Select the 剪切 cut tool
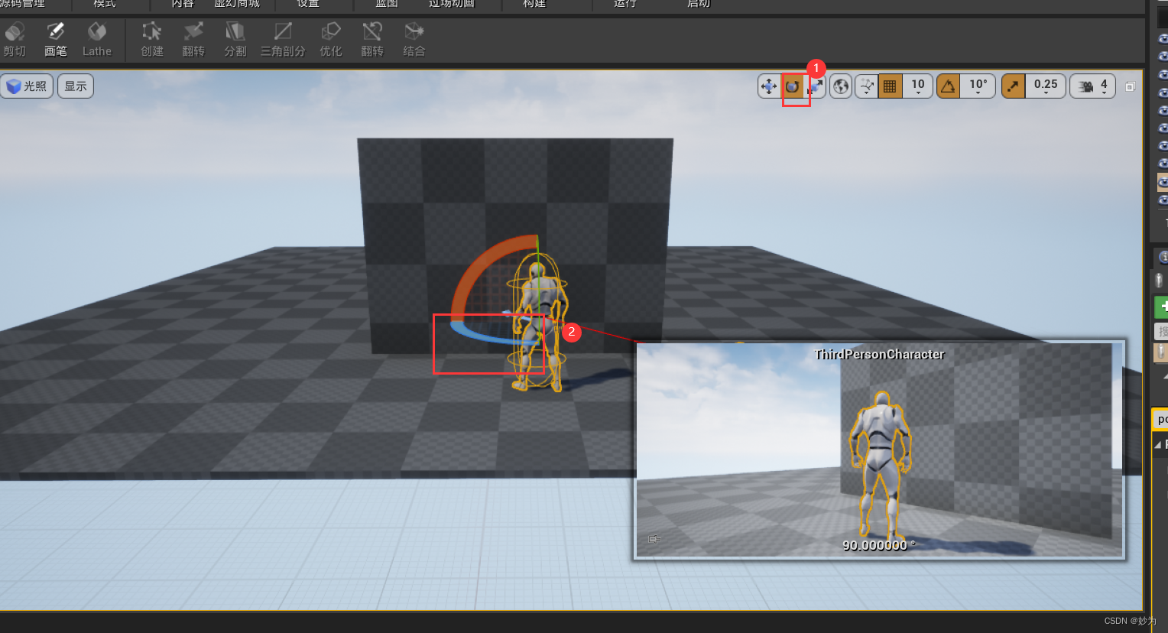Screen dimensions: 1168x633 (15, 40)
